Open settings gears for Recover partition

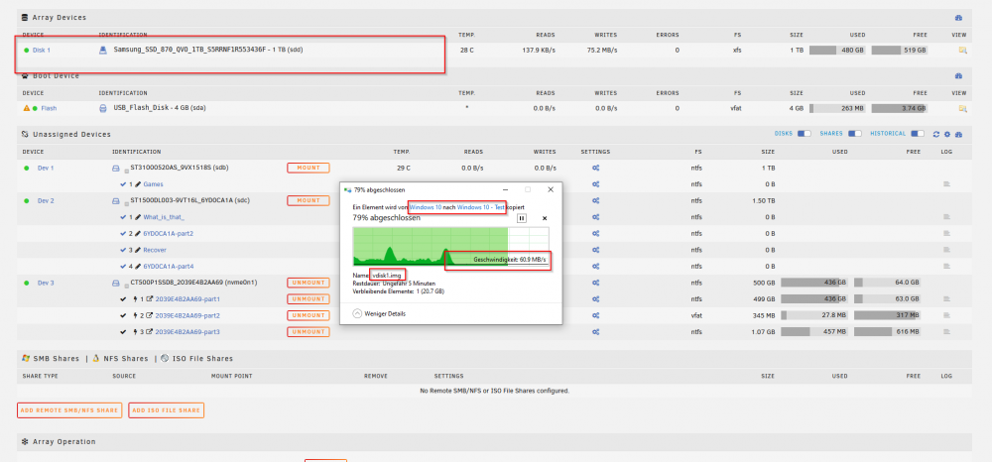[595, 250]
